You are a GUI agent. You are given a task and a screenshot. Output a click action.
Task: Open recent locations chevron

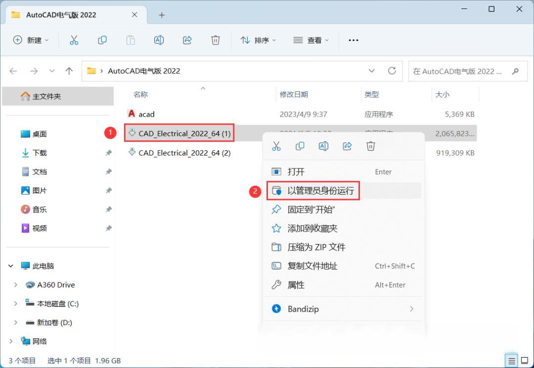tap(52, 71)
